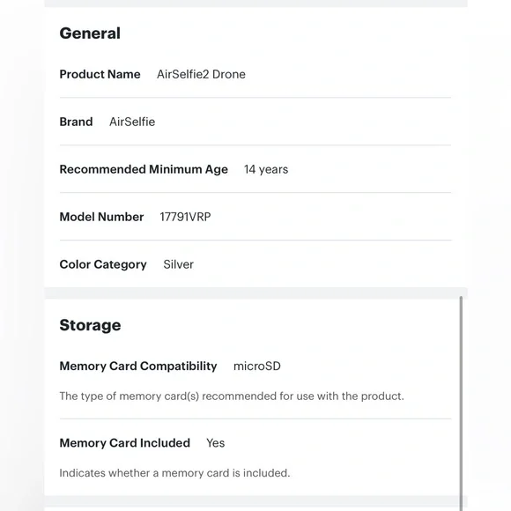Click the AirSelfie brand value
Viewport: 511px width, 511px height.
click(x=132, y=122)
